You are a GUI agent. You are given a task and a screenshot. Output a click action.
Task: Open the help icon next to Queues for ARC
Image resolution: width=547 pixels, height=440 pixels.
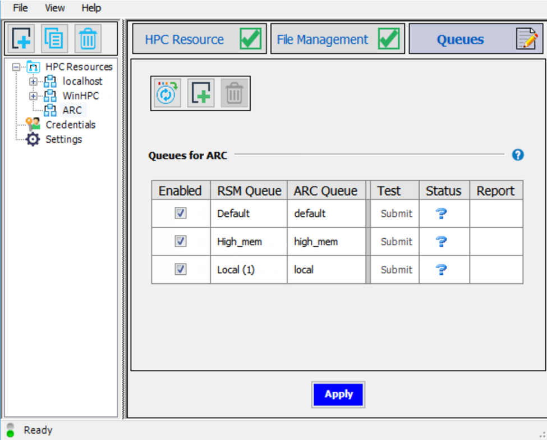point(518,155)
